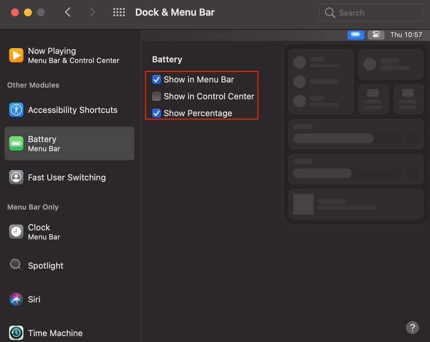430x342 pixels.
Task: Click the green Battery icon in sidebar
Action: coord(16,144)
